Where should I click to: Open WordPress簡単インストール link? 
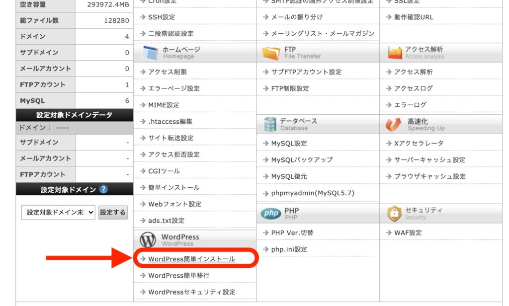tap(191, 259)
